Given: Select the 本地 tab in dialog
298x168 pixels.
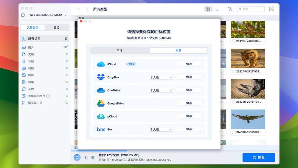Looking at the screenshot, I should pos(119,50).
